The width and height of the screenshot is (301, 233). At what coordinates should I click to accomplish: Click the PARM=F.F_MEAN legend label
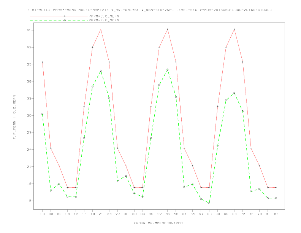104,20
